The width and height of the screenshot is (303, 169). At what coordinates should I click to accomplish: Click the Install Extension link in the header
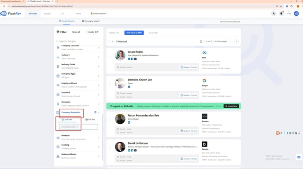(x=98, y=14)
